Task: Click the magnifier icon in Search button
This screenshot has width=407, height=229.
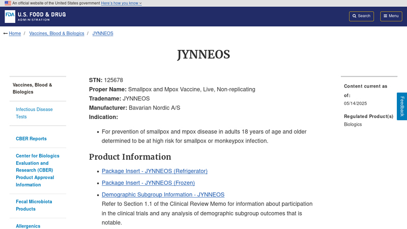Action: pos(354,16)
